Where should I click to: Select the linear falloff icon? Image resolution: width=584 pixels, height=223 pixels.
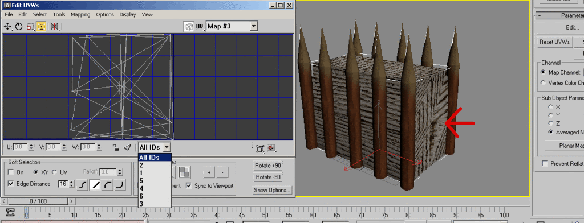point(95,185)
